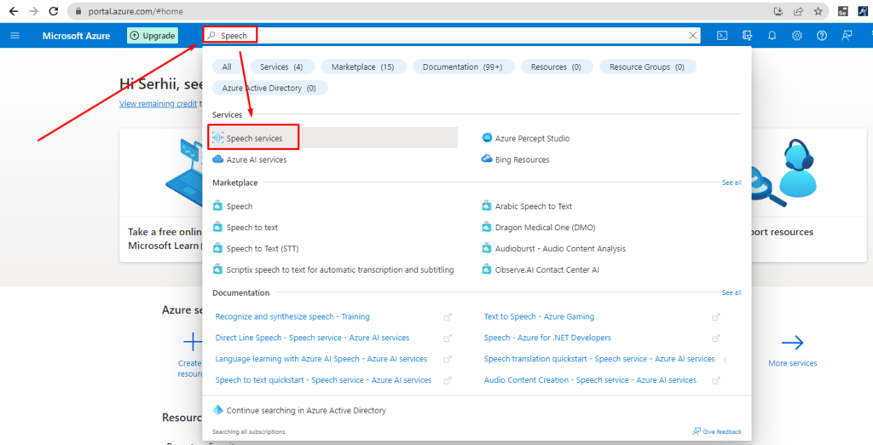Click the View remaining credit link
The height and width of the screenshot is (445, 873).
(158, 104)
